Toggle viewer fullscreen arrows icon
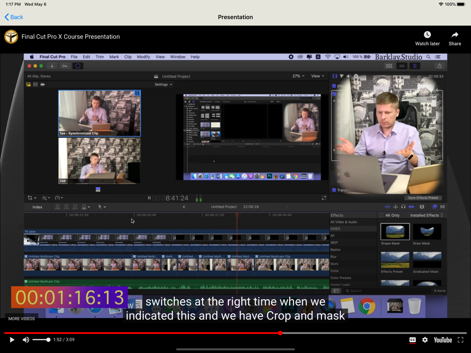The height and width of the screenshot is (353, 471). [324, 198]
